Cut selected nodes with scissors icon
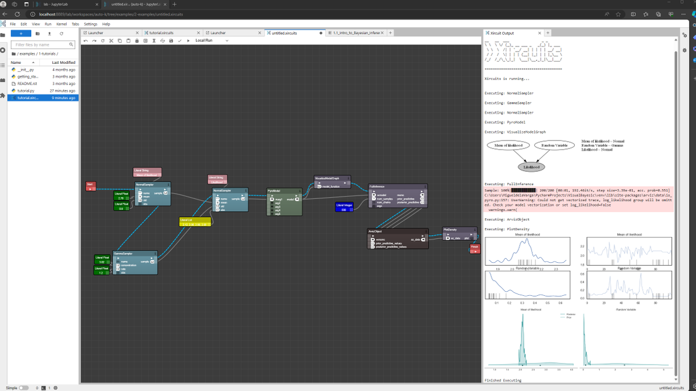696x391 pixels. pos(111,41)
